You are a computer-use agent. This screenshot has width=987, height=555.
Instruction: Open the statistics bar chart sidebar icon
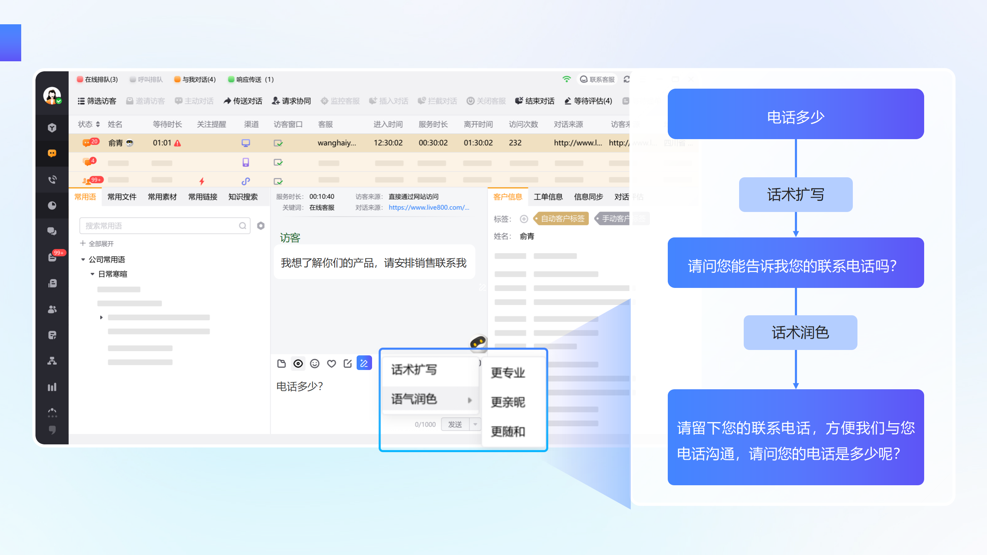(x=52, y=387)
